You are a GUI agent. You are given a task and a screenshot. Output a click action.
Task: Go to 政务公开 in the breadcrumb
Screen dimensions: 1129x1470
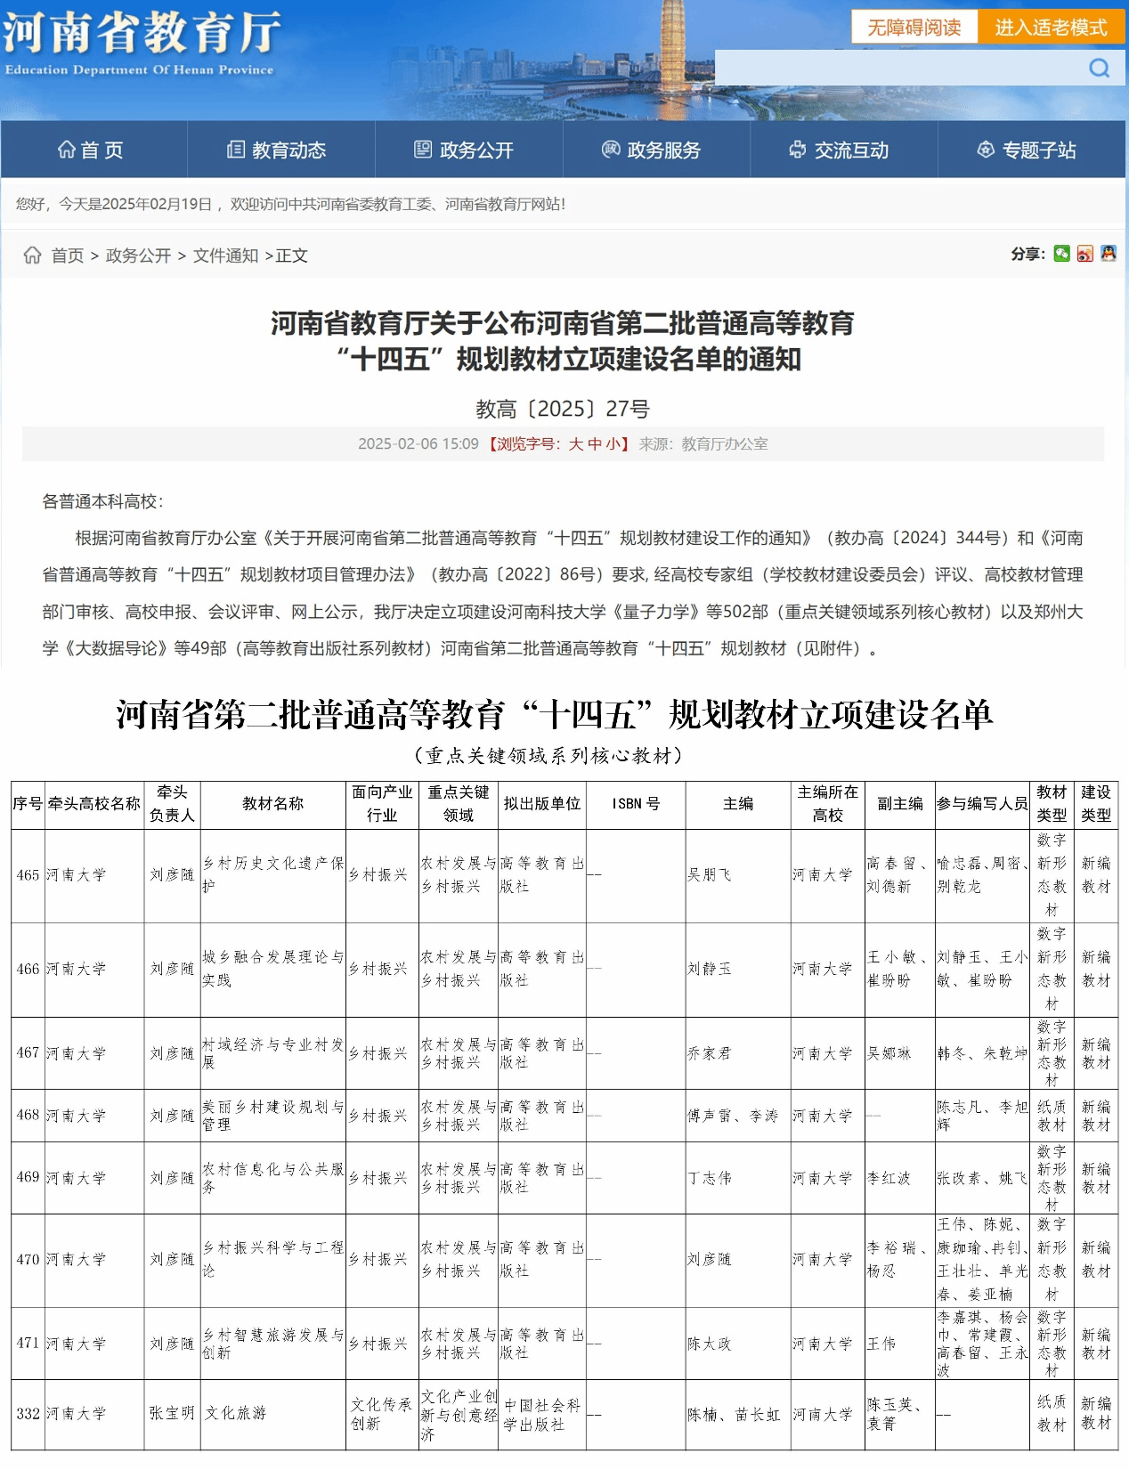[138, 256]
